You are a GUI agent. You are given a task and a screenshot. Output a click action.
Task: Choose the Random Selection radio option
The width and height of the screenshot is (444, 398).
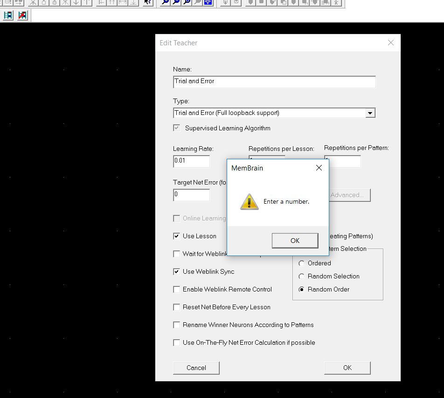(x=302, y=277)
